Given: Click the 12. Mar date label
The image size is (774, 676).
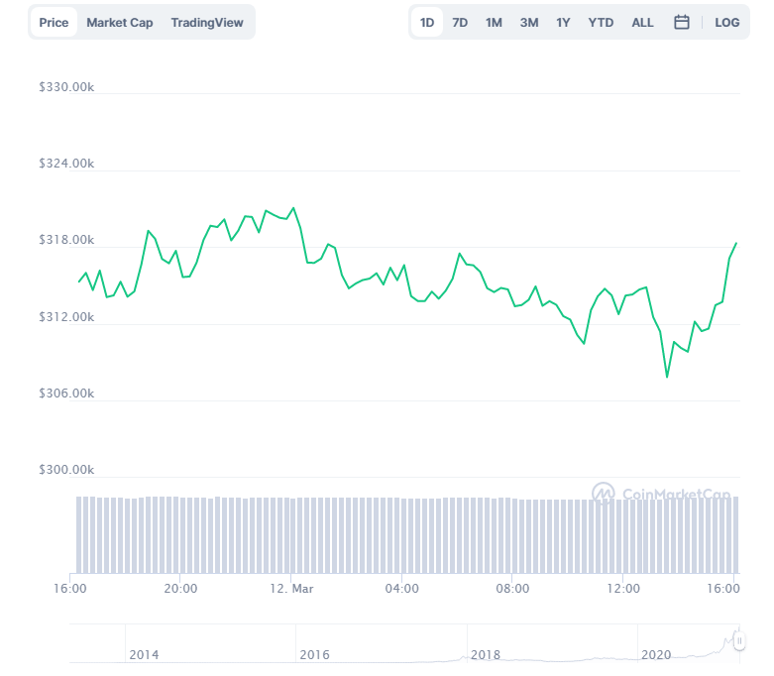Looking at the screenshot, I should pyautogui.click(x=291, y=588).
